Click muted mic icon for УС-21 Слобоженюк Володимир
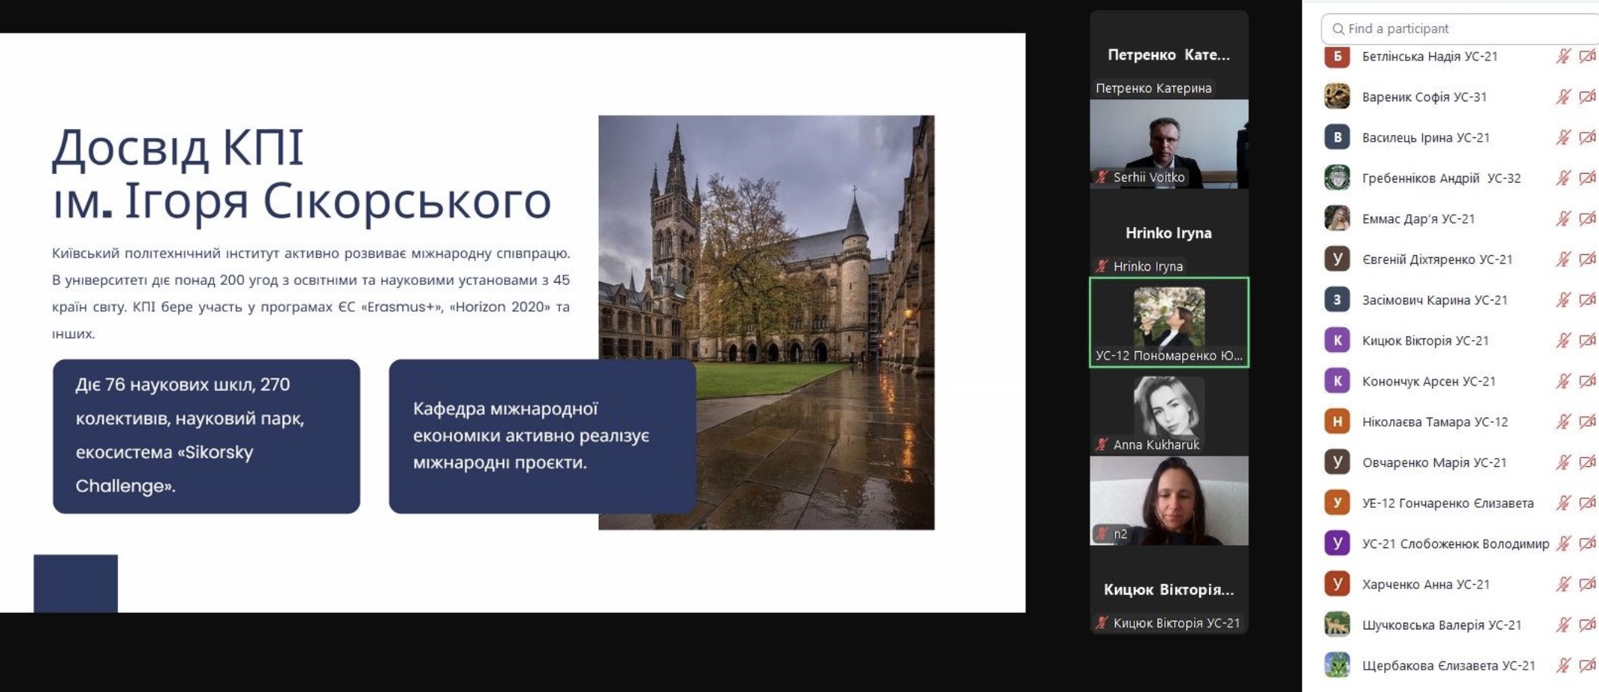This screenshot has width=1599, height=692. (x=1563, y=544)
